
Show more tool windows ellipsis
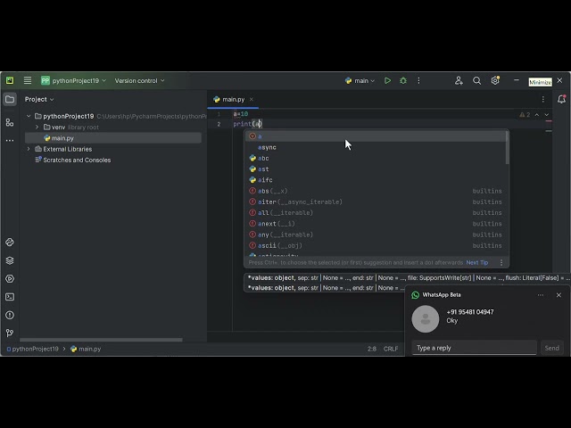[x=10, y=141]
